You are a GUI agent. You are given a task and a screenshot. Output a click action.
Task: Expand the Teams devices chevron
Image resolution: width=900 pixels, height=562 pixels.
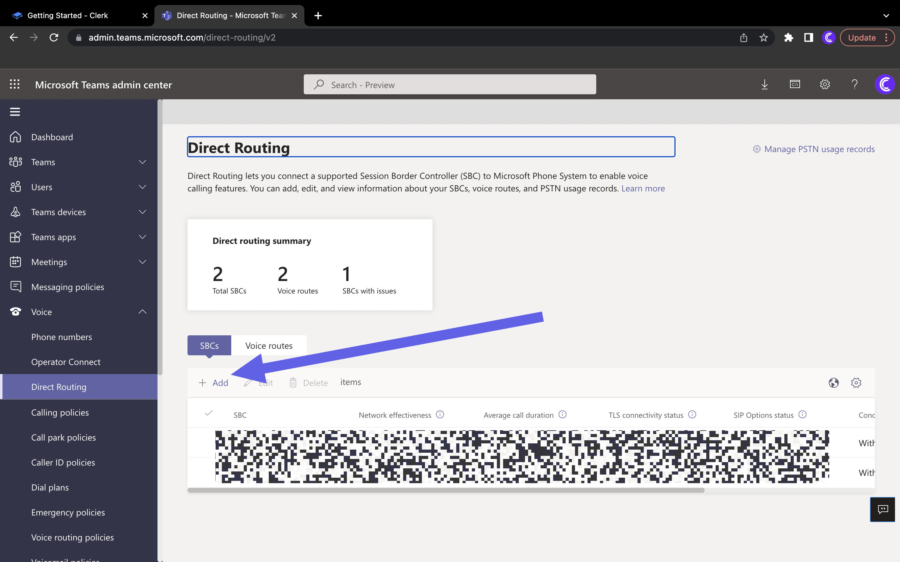pos(142,212)
